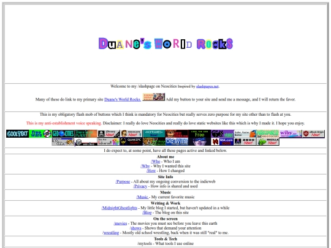This screenshot has height=248, width=331.
Task: Click the uBlock Origin Now badge
Action: click(314, 133)
